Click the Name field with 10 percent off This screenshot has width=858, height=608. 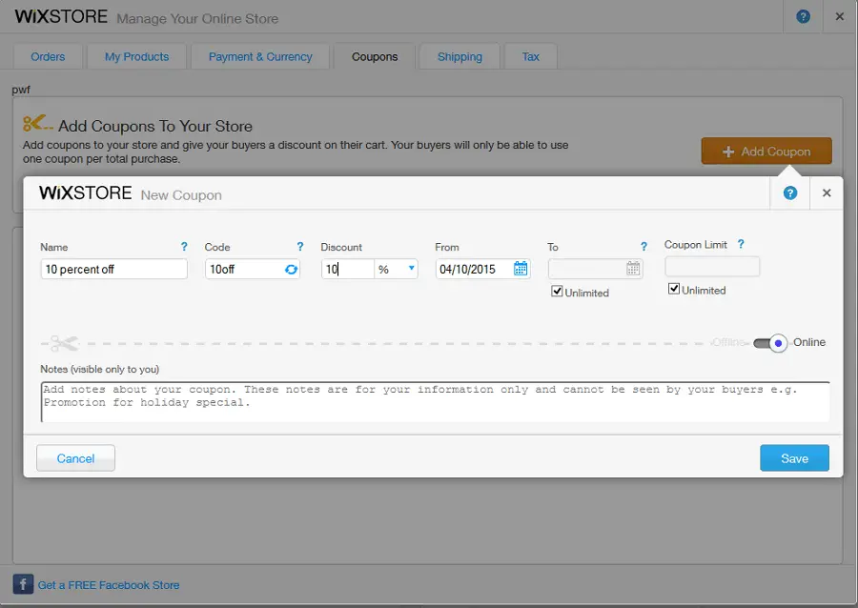point(113,269)
